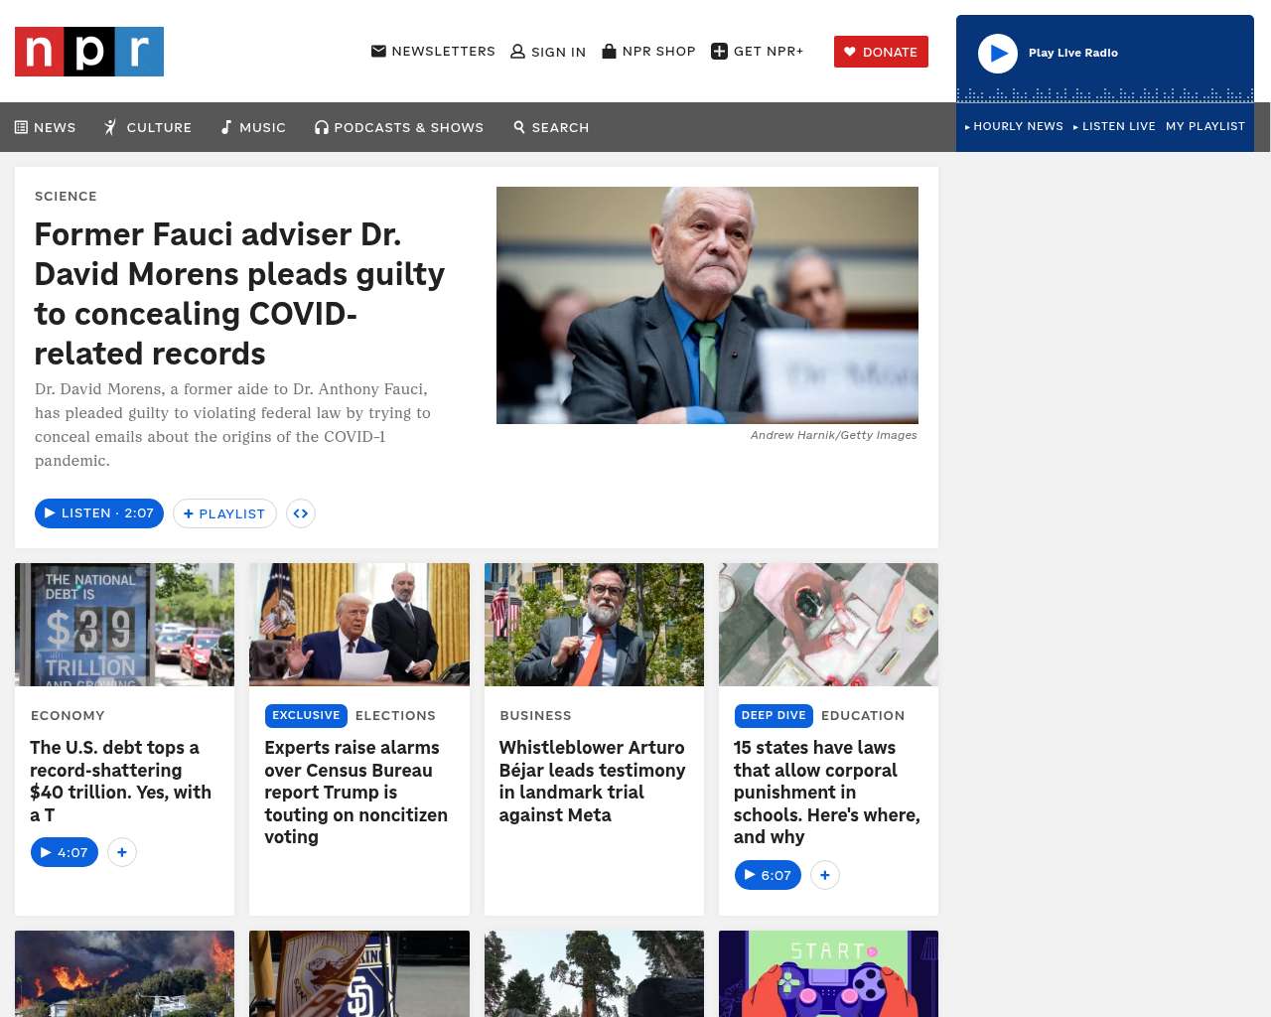The height and width of the screenshot is (1017, 1271).
Task: Click the NPR Shop bag icon
Action: [609, 51]
